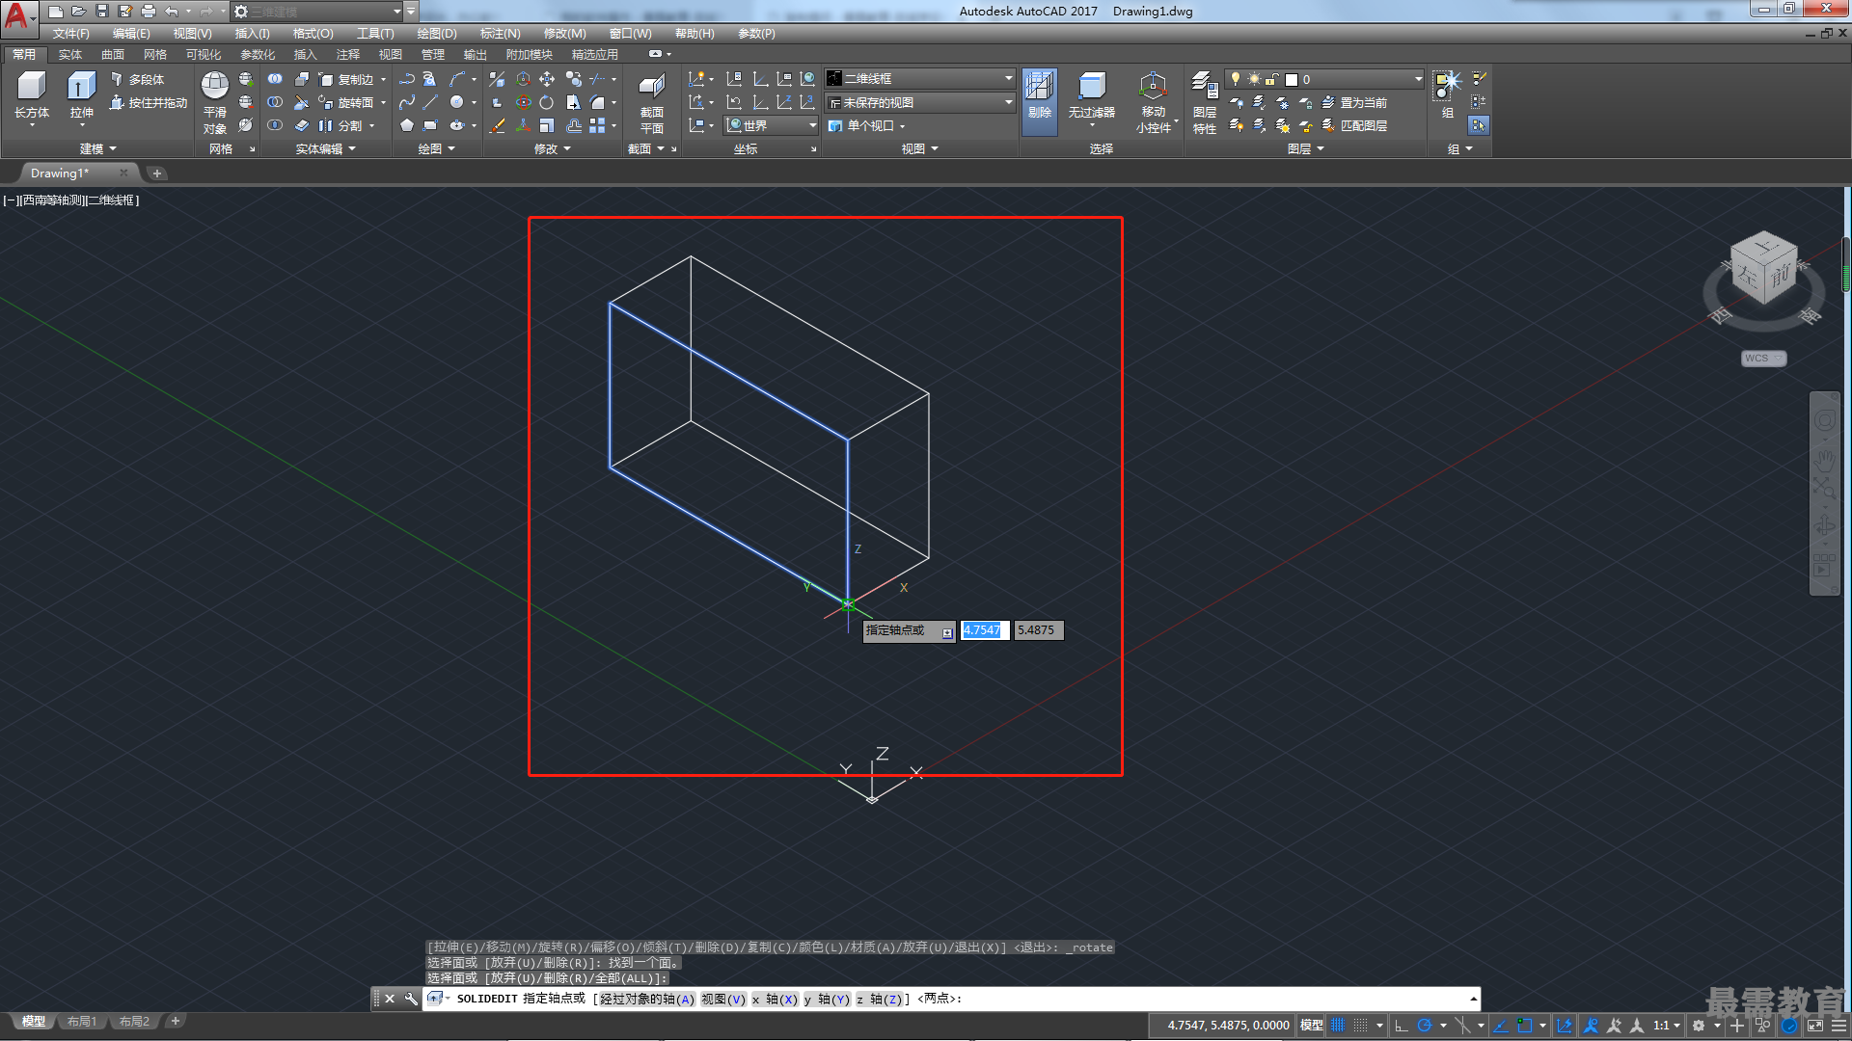Click the pan hand icon on navigation bar

coord(1823,460)
